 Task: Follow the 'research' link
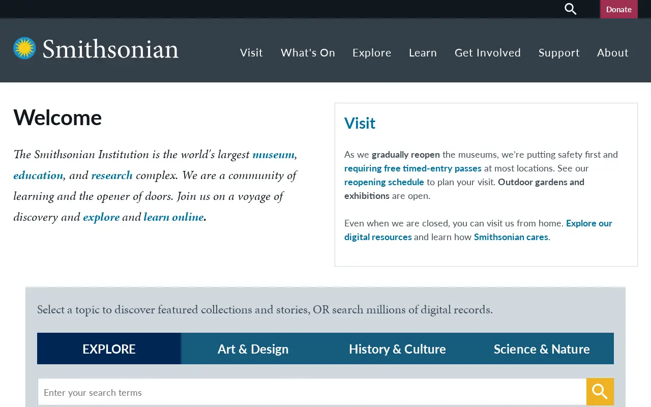112,175
